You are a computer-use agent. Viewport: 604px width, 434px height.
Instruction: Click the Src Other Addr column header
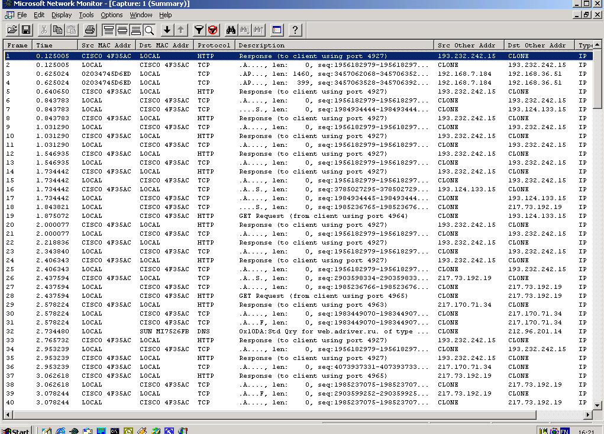469,45
